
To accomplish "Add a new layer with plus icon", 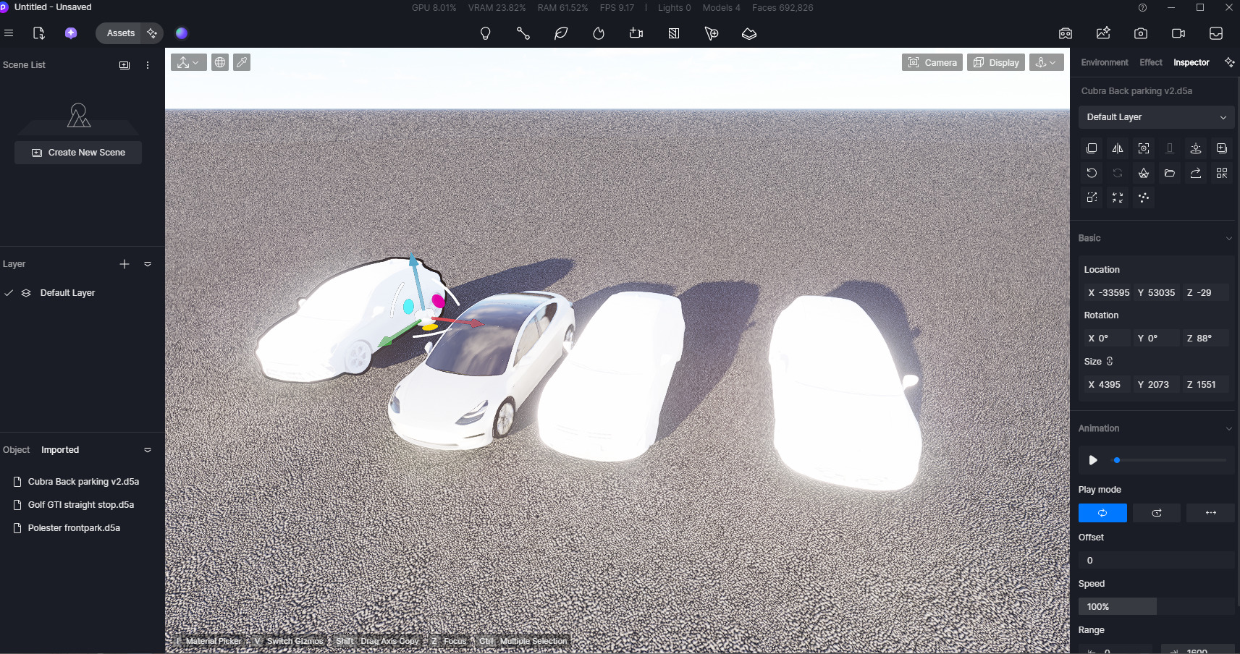I will tap(125, 264).
